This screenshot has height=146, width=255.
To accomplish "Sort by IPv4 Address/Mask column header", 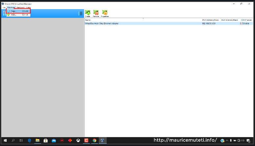I will 210,20.
